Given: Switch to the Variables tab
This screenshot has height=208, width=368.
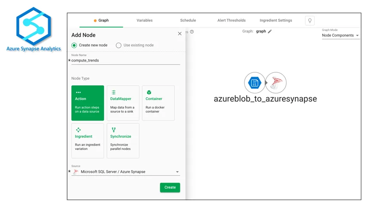Looking at the screenshot, I should (x=145, y=20).
